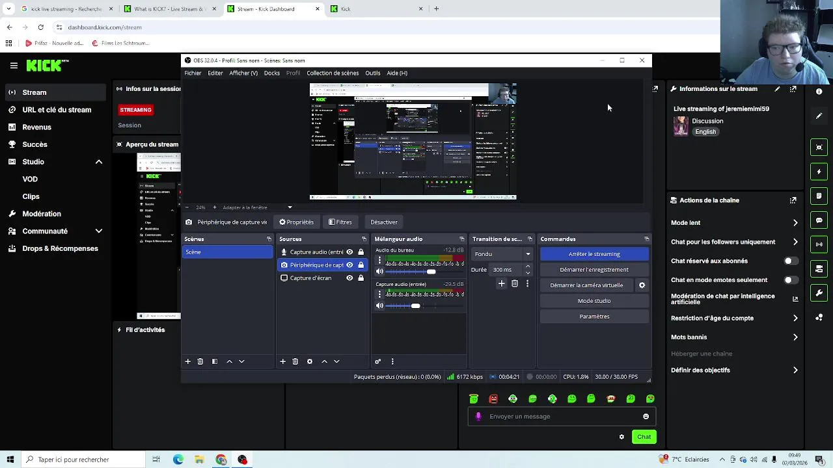Screen dimensions: 833x468
Task: Click the wrench icon in the right Kick sidebar
Action: click(x=819, y=293)
